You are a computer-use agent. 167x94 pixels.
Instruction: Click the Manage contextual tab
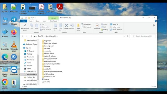(53, 18)
